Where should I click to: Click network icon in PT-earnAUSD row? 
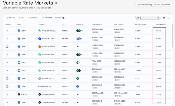[x=7, y=87]
